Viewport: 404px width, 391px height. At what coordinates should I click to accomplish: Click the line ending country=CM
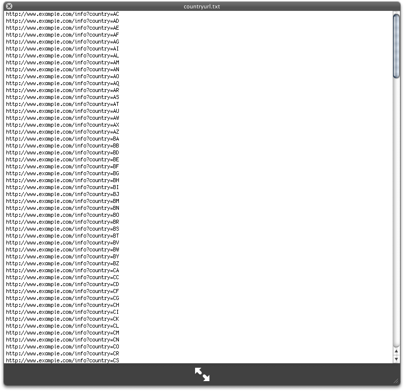(62, 333)
